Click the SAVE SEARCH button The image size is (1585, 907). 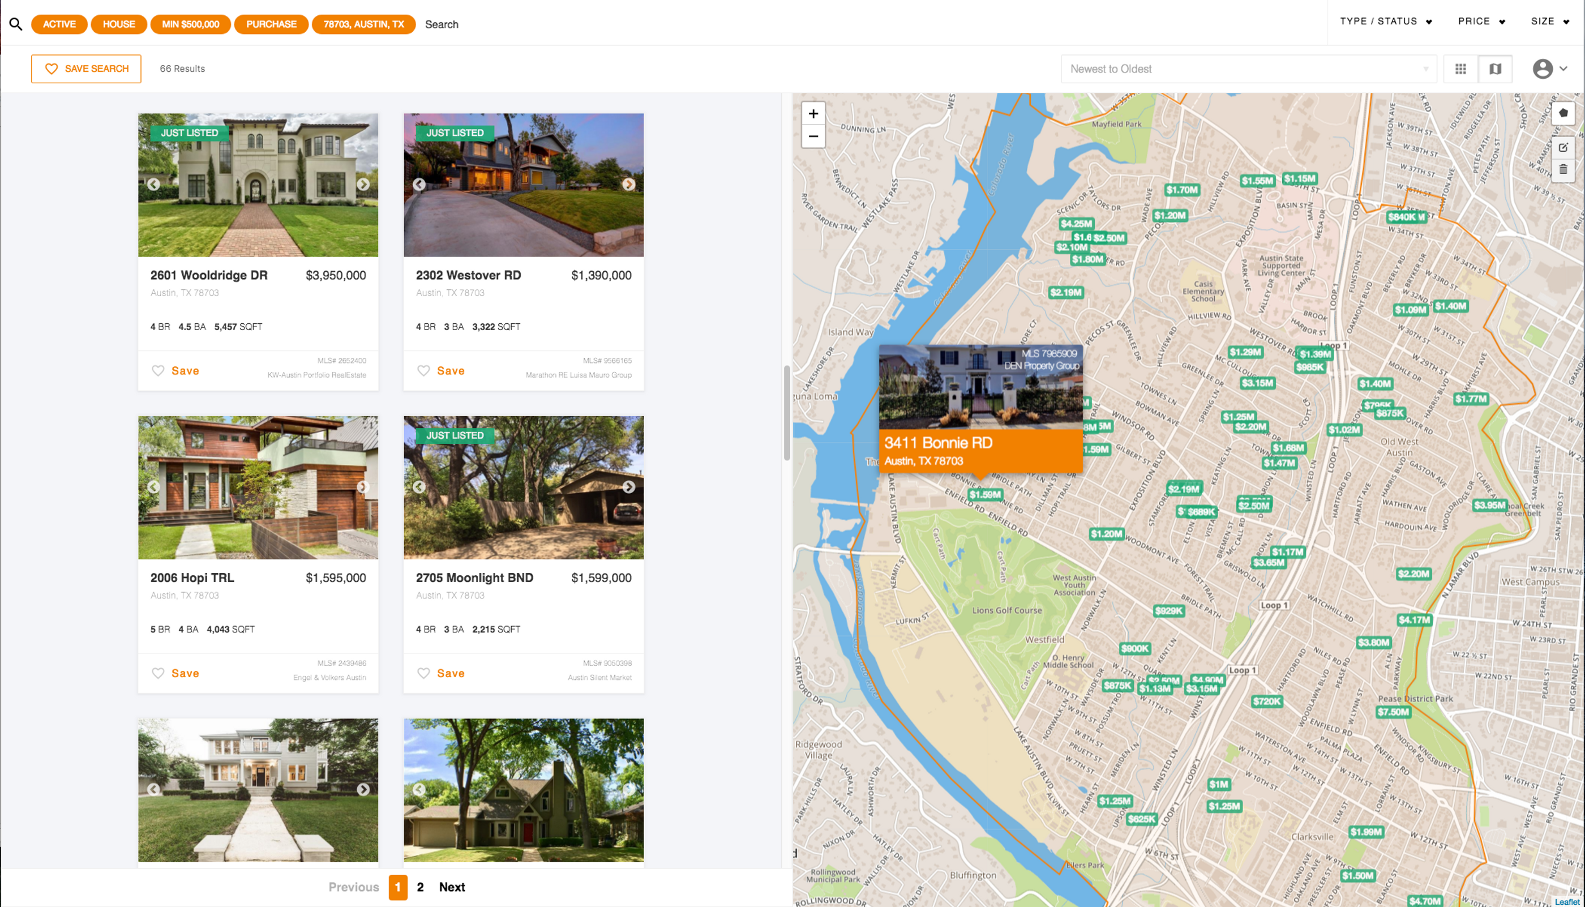[x=86, y=69]
